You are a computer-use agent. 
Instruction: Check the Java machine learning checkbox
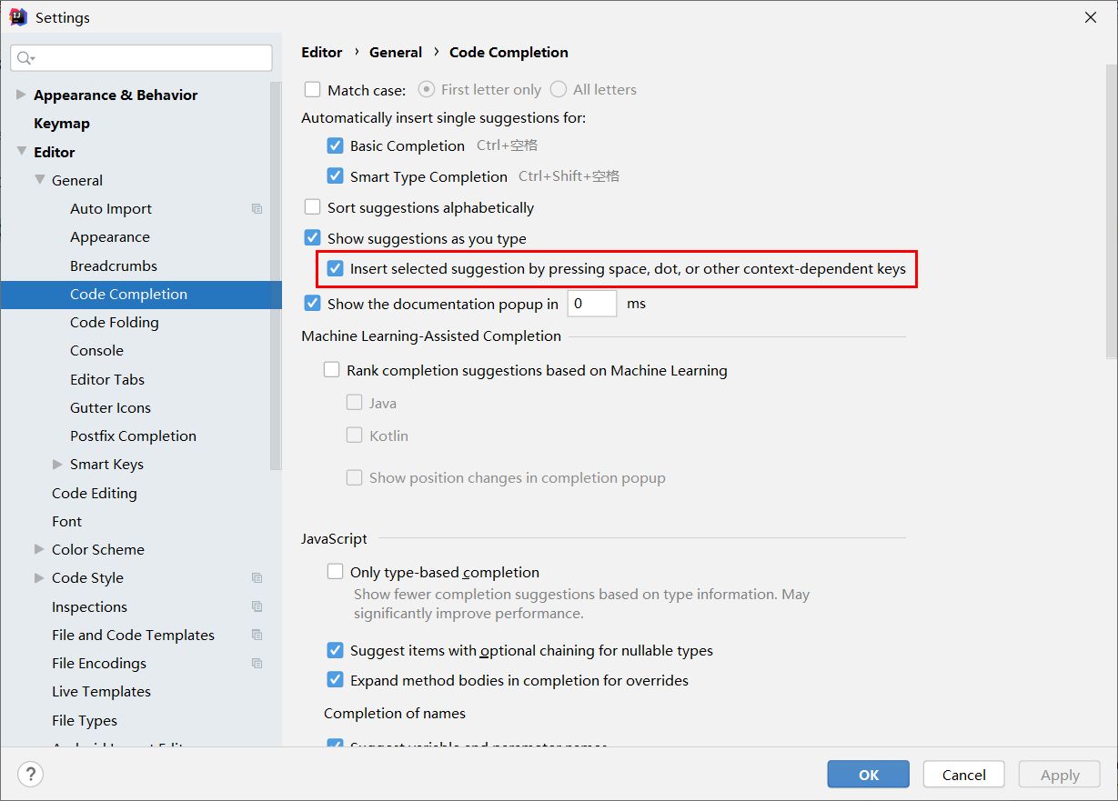355,403
